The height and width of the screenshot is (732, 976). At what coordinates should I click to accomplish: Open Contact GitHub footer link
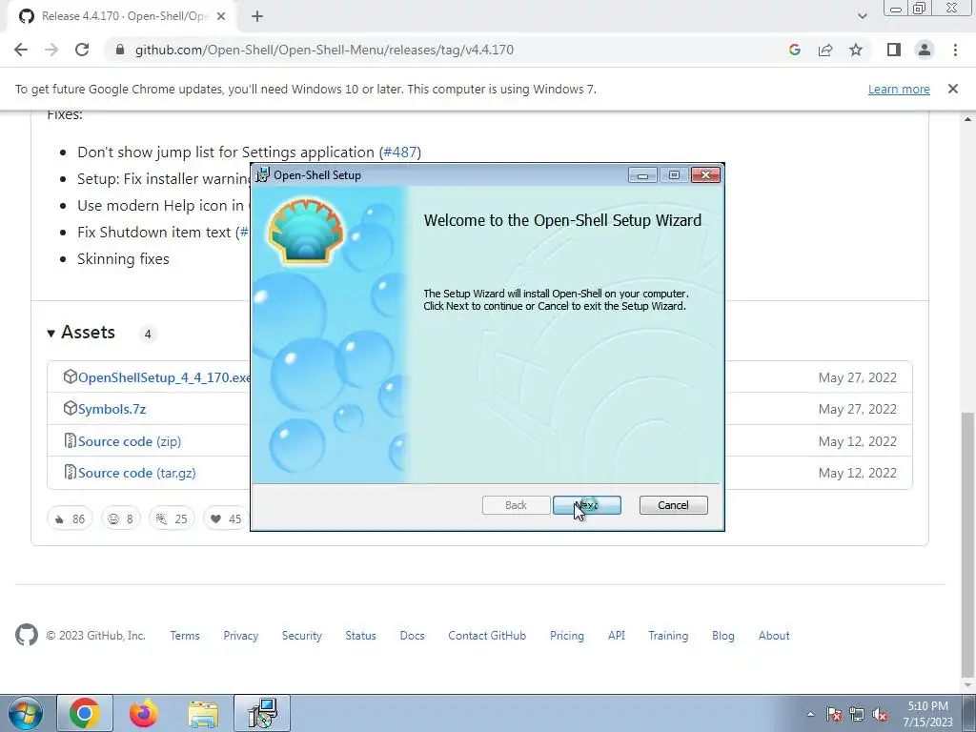[x=487, y=636]
